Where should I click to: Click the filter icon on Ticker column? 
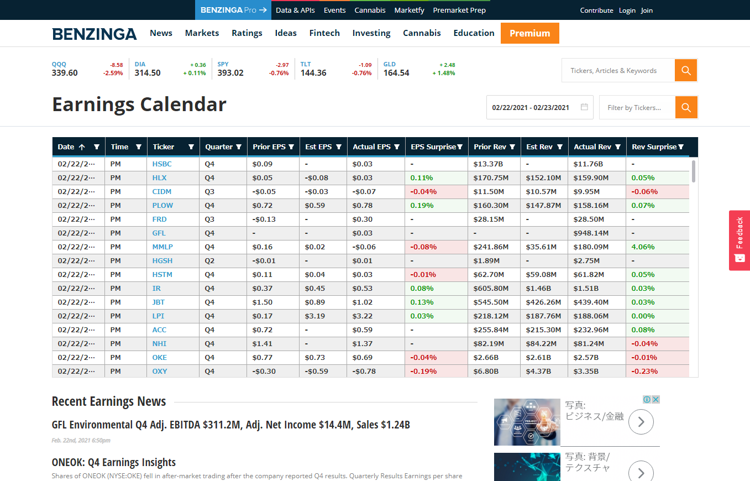(191, 147)
